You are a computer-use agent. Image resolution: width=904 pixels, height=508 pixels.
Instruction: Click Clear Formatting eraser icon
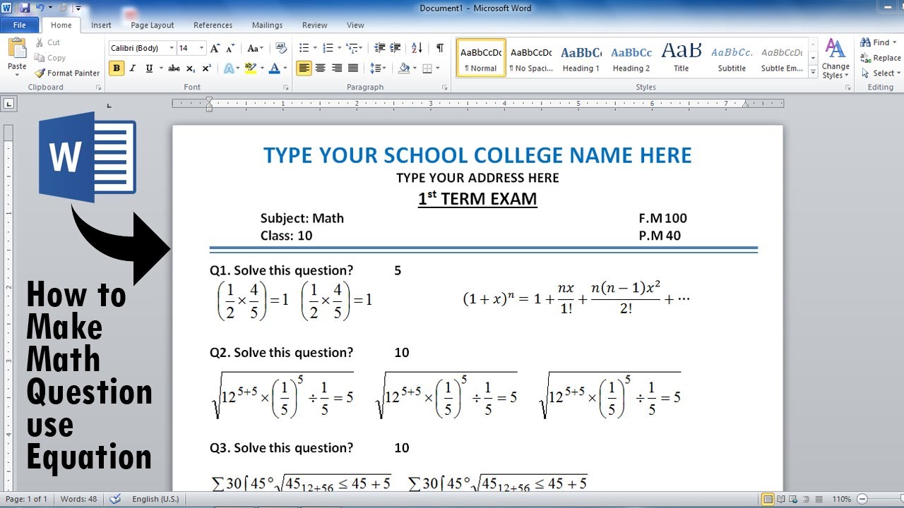pos(281,48)
